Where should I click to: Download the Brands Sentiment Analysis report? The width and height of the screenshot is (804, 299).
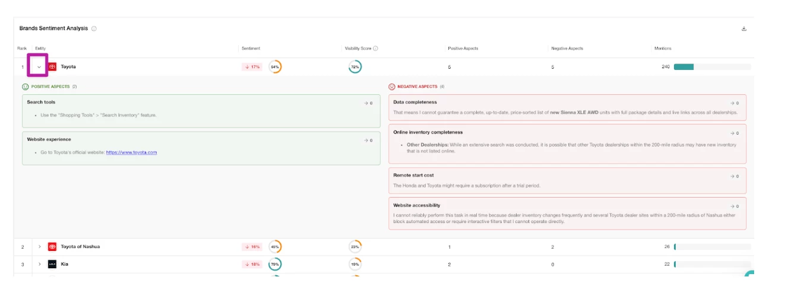coord(744,28)
